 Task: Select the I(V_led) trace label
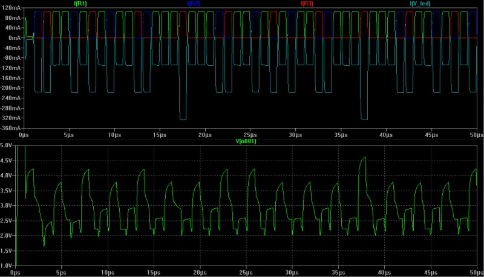tap(420, 4)
